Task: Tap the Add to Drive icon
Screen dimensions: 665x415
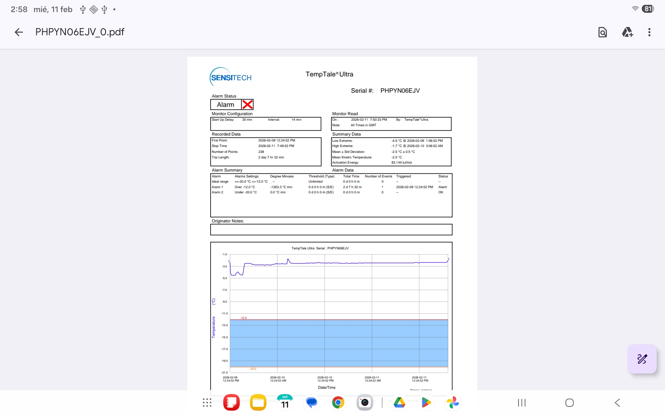Action: pos(627,32)
